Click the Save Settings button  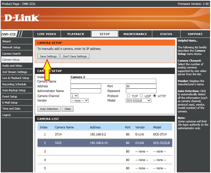click(47, 56)
